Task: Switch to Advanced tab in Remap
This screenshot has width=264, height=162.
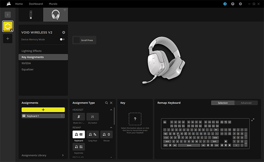Action: coord(246,103)
